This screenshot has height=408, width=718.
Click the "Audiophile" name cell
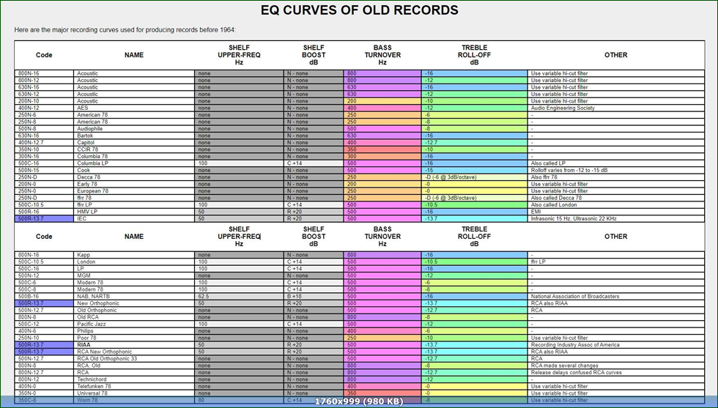(133, 129)
